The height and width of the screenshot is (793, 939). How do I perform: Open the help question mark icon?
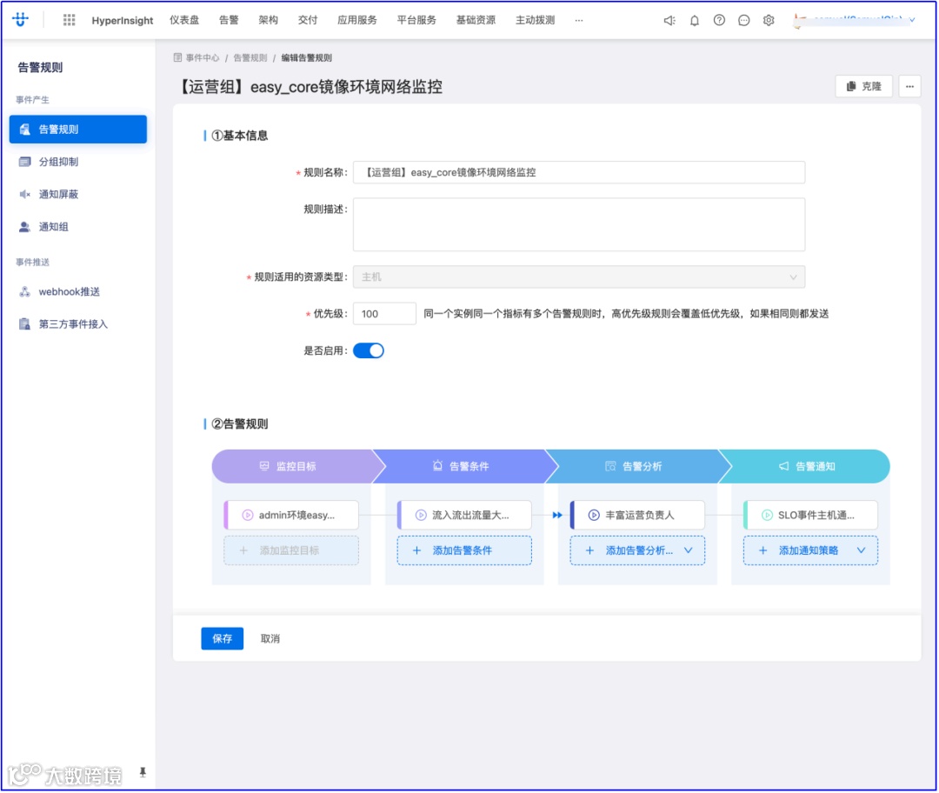[719, 20]
